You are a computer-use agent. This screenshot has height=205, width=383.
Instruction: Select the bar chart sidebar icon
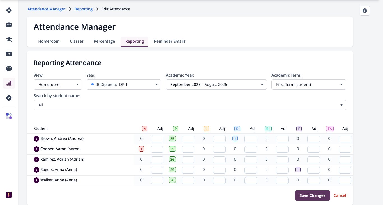coord(9,83)
